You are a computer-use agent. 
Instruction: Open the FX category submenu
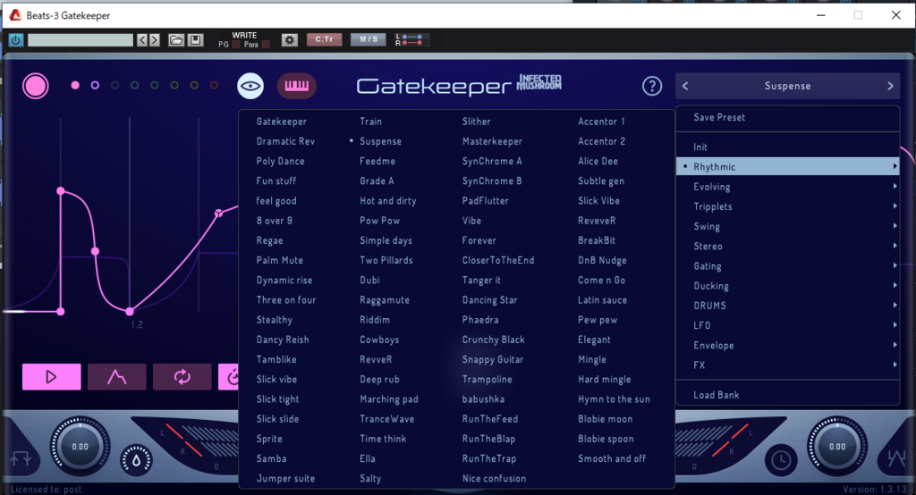point(787,365)
